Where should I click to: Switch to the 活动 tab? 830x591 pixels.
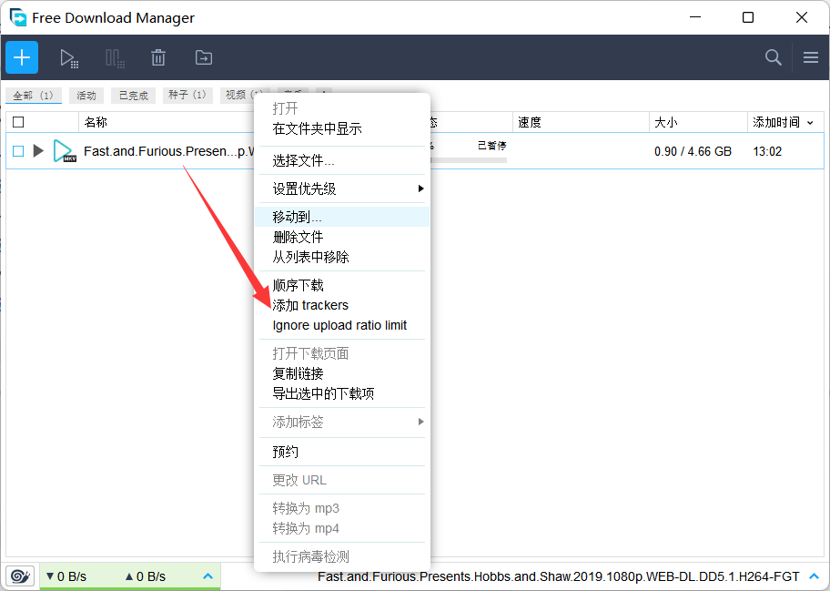pyautogui.click(x=86, y=96)
